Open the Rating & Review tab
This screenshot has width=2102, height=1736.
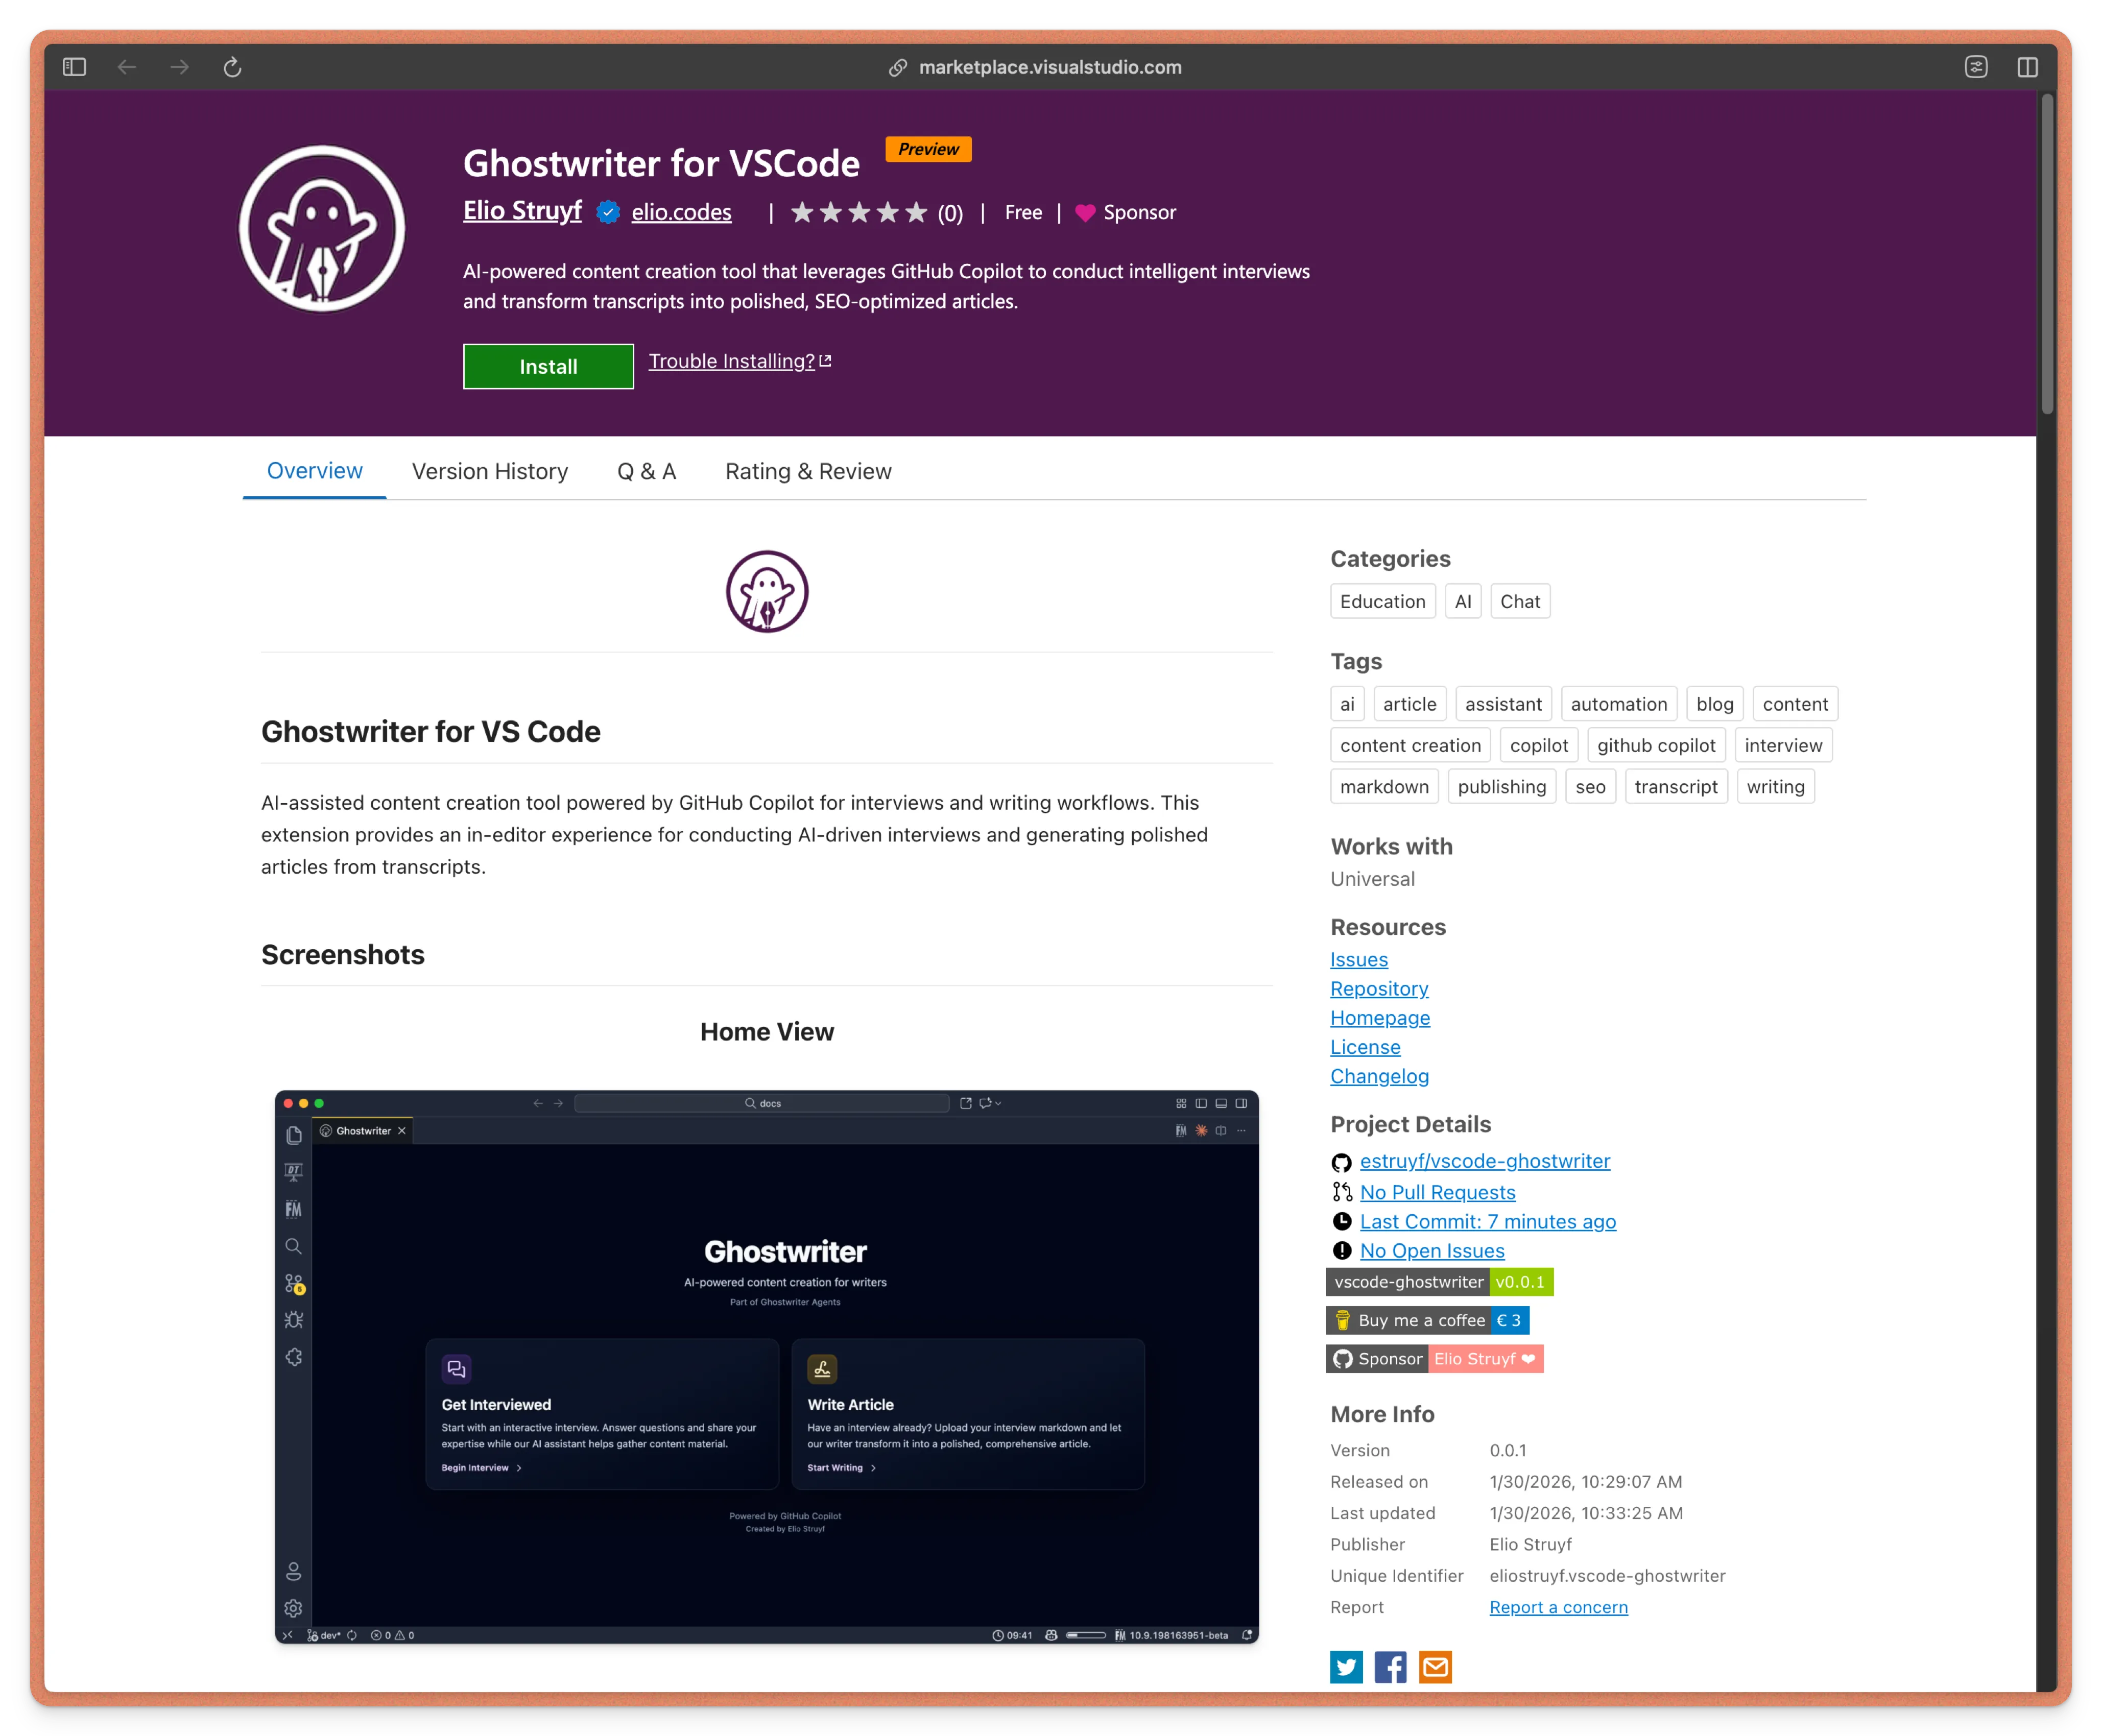point(808,471)
